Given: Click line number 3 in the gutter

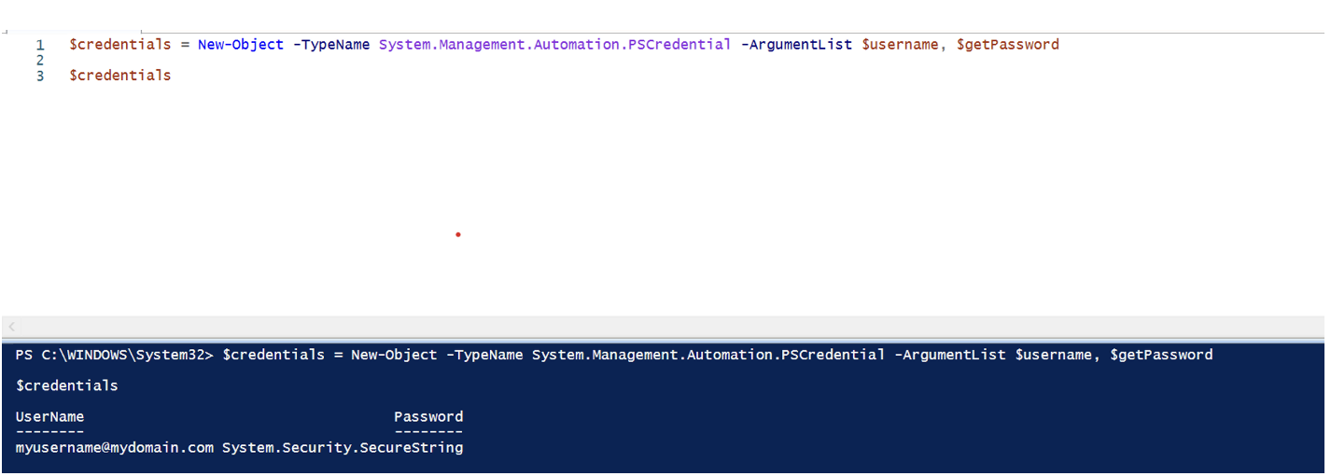Looking at the screenshot, I should click(40, 76).
